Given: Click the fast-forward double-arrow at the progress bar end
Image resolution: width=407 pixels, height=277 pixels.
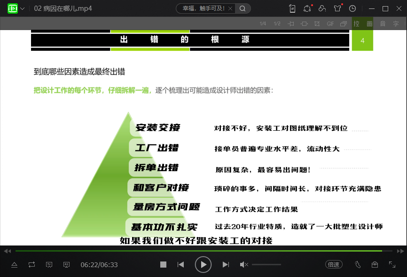Looking at the screenshot, I should tap(400, 251).
